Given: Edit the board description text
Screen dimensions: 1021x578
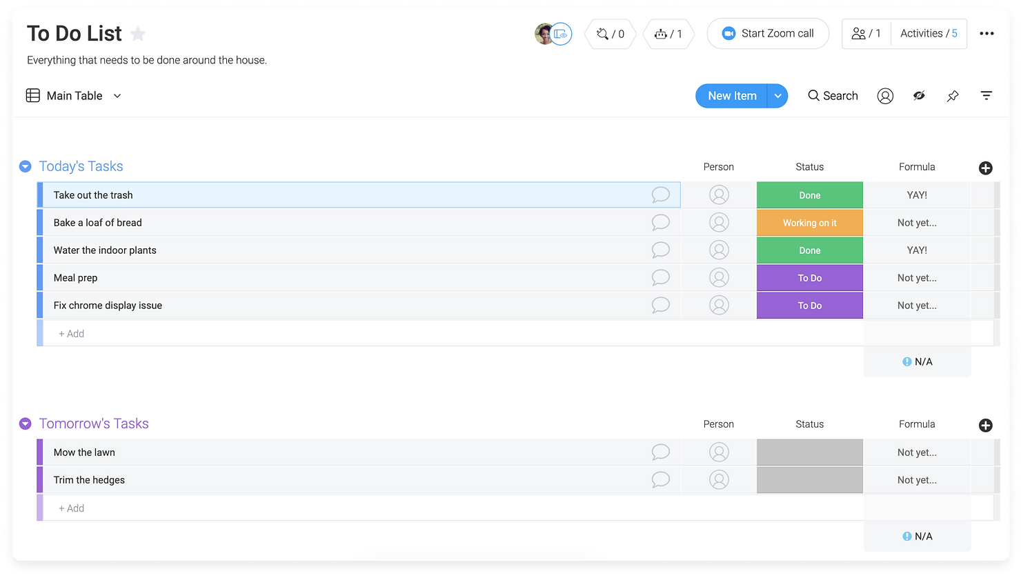Looking at the screenshot, I should click(147, 60).
